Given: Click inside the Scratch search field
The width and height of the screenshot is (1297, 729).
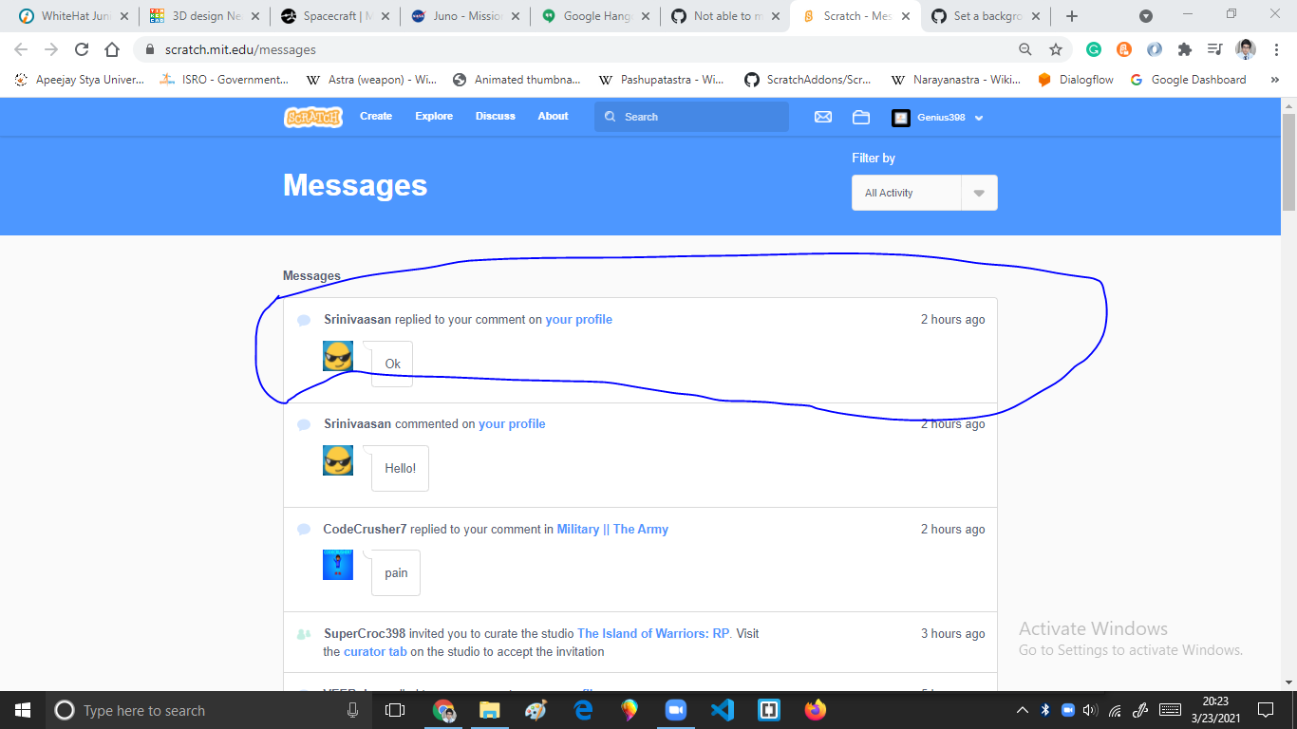Looking at the screenshot, I should 693,117.
